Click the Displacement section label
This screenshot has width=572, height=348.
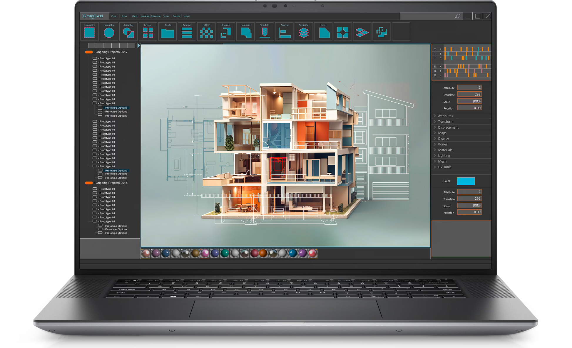click(x=448, y=127)
